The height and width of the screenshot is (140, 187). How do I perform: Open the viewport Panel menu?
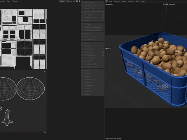click(x=143, y=1)
